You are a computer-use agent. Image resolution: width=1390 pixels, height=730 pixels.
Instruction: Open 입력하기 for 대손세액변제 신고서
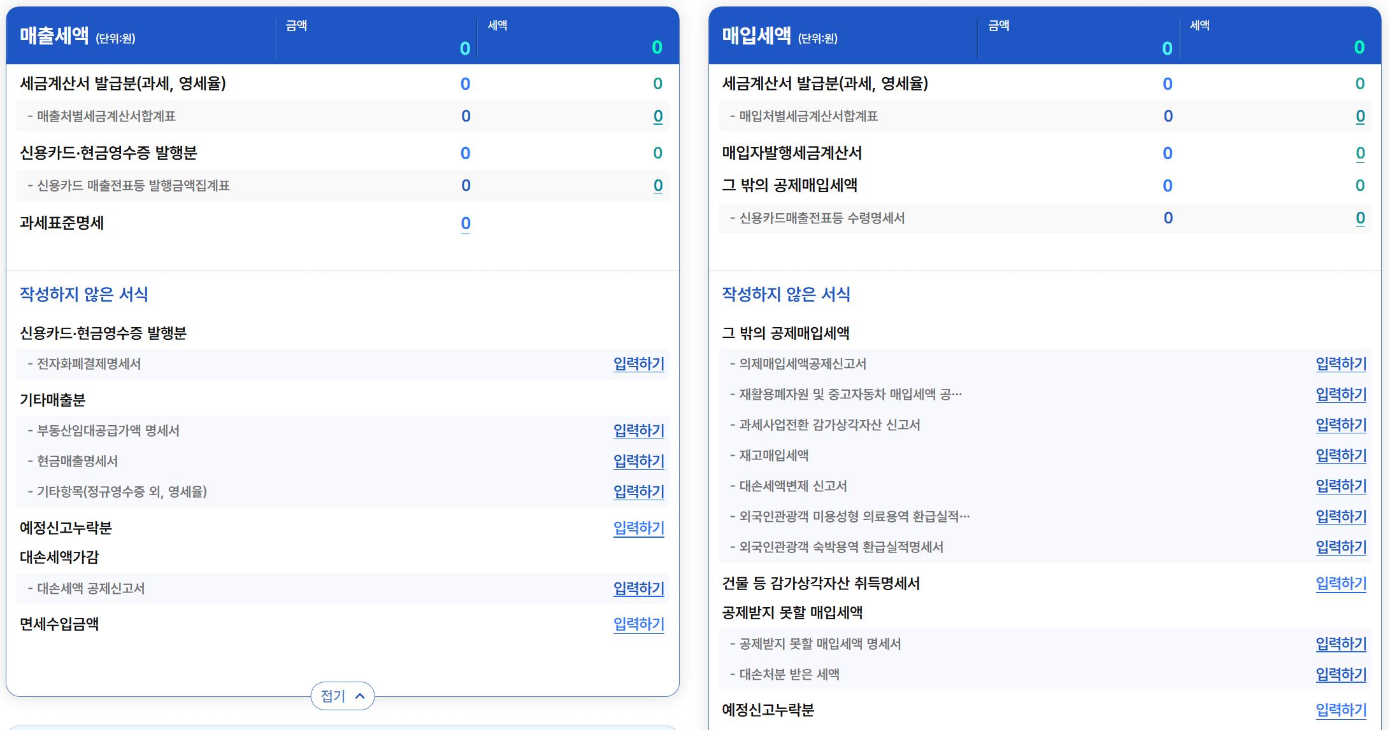click(1341, 486)
